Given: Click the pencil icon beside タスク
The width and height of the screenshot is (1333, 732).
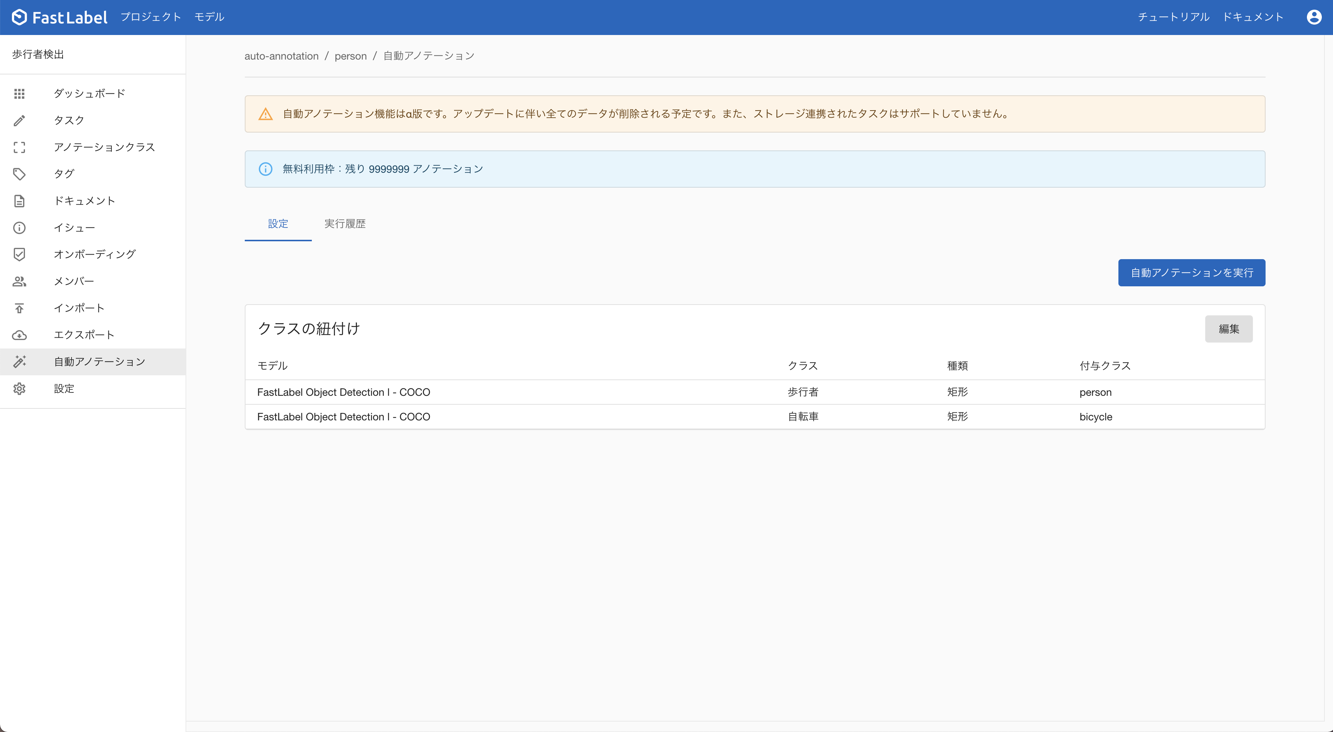Looking at the screenshot, I should coord(19,121).
